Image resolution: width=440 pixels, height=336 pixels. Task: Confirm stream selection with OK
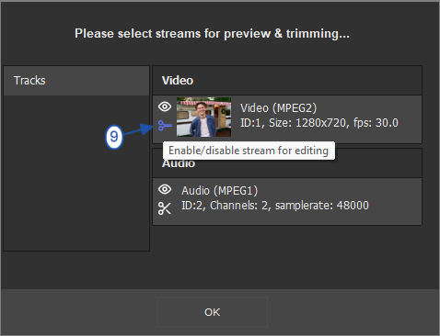(213, 312)
